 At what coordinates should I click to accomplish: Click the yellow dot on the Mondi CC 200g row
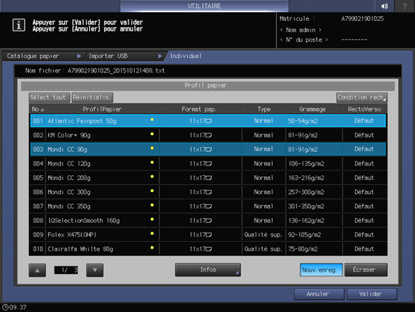[152, 177]
